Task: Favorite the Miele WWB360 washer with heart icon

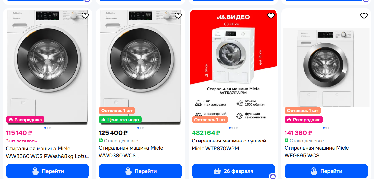Action: pyautogui.click(x=85, y=16)
